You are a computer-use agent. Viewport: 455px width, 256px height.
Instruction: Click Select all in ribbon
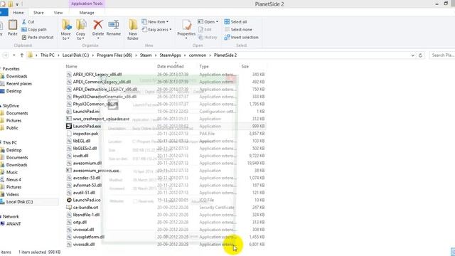point(235,22)
